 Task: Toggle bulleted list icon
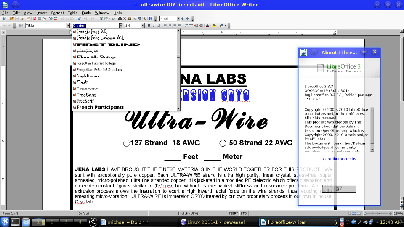click(191, 26)
